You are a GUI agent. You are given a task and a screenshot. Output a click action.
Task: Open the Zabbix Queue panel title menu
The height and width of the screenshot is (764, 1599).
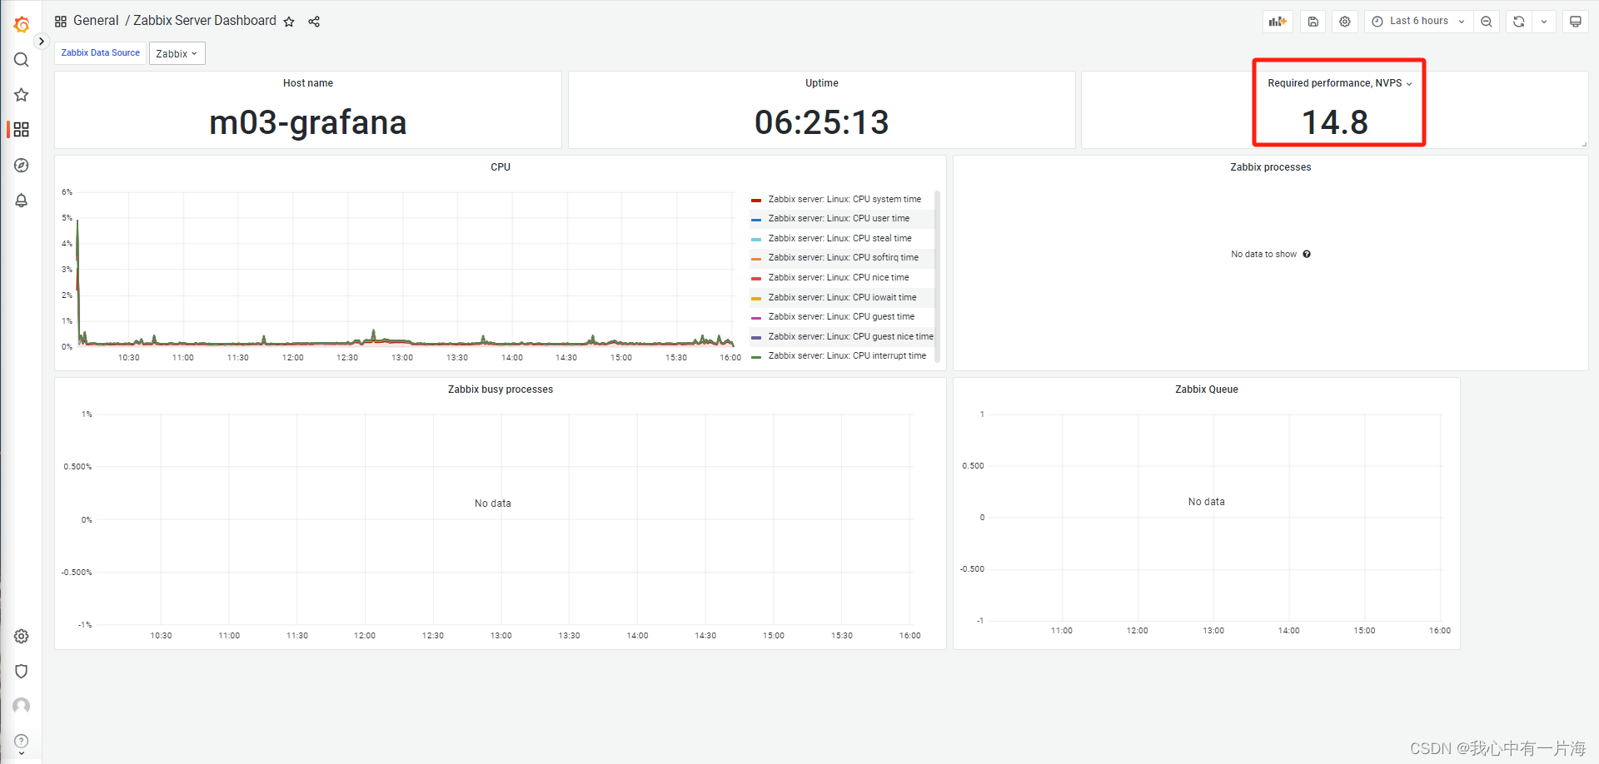coord(1207,389)
